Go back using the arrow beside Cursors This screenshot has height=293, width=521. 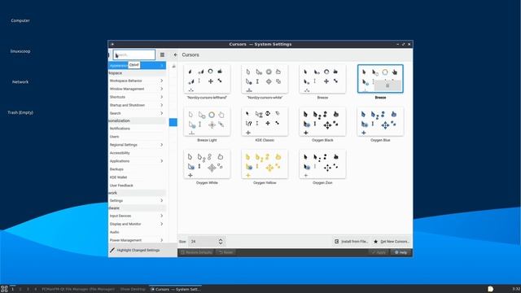tap(176, 55)
